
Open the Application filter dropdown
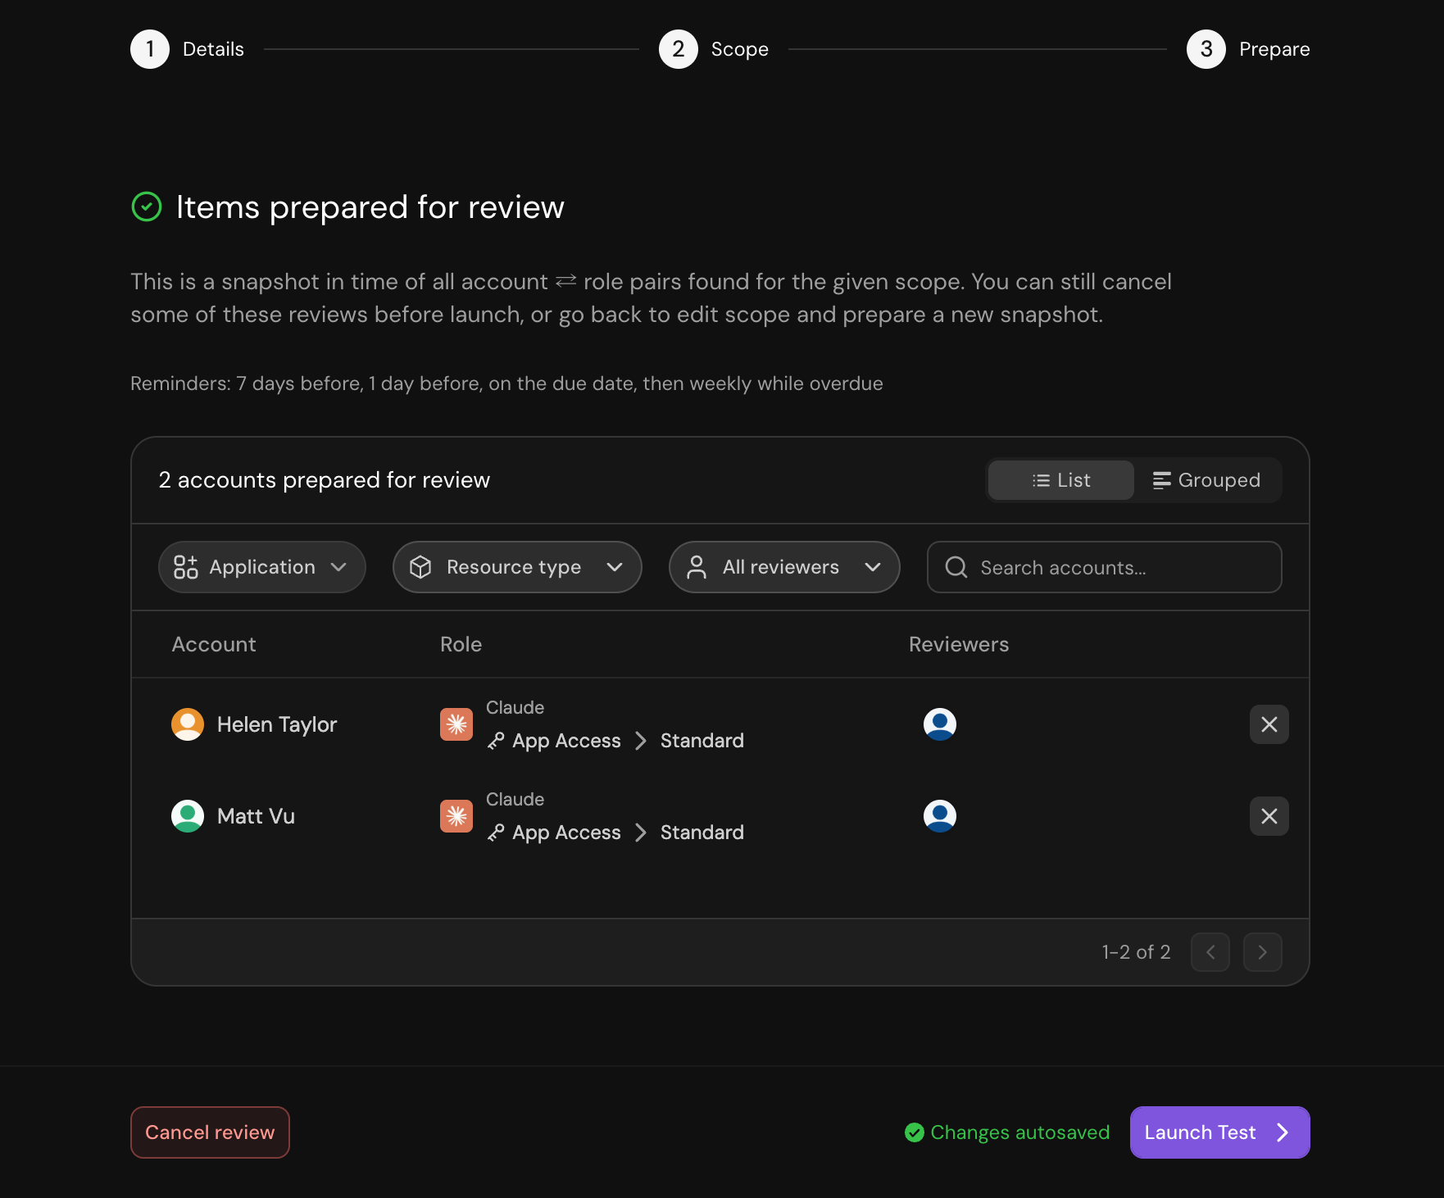[x=262, y=567]
